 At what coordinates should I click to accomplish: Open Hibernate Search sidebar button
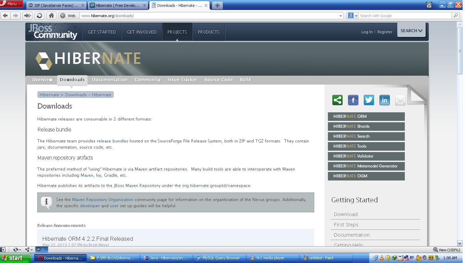[x=366, y=136]
